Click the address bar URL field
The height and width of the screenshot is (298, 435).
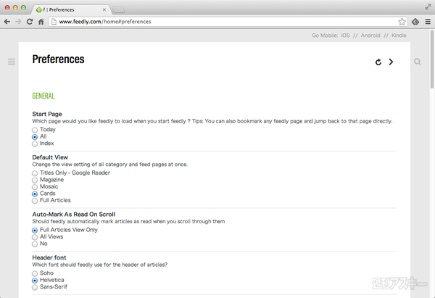[228, 22]
